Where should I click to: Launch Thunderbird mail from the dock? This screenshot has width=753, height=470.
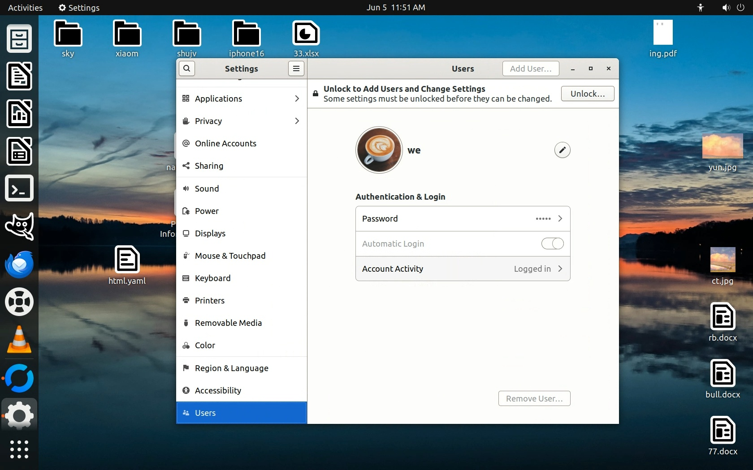click(19, 265)
